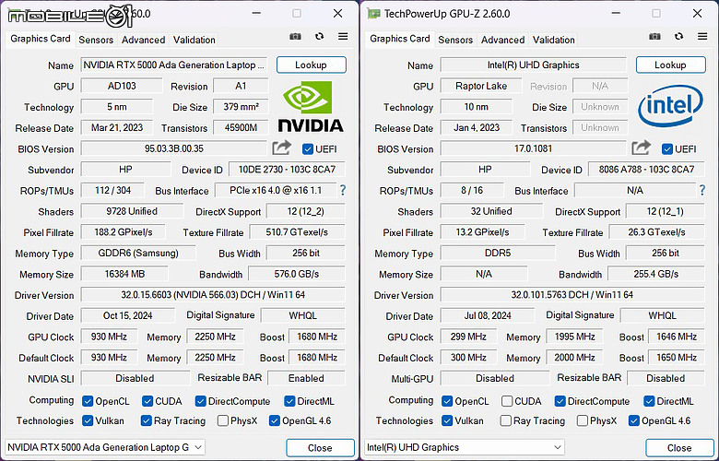Screen dimensions: 719x461
Task: Open hamburger menu in NVIDIA GPU-Z window
Action: click(x=343, y=36)
